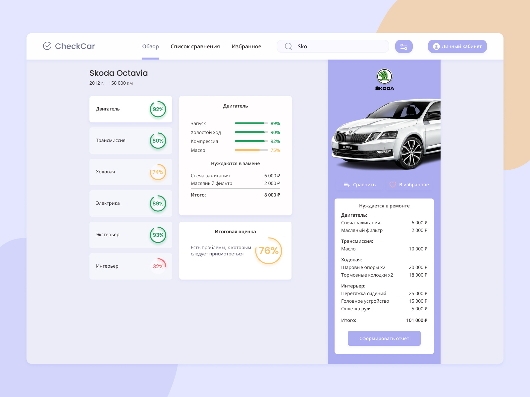Select the Трансмиссия category card
Screen dimensions: 530x397
coord(131,141)
